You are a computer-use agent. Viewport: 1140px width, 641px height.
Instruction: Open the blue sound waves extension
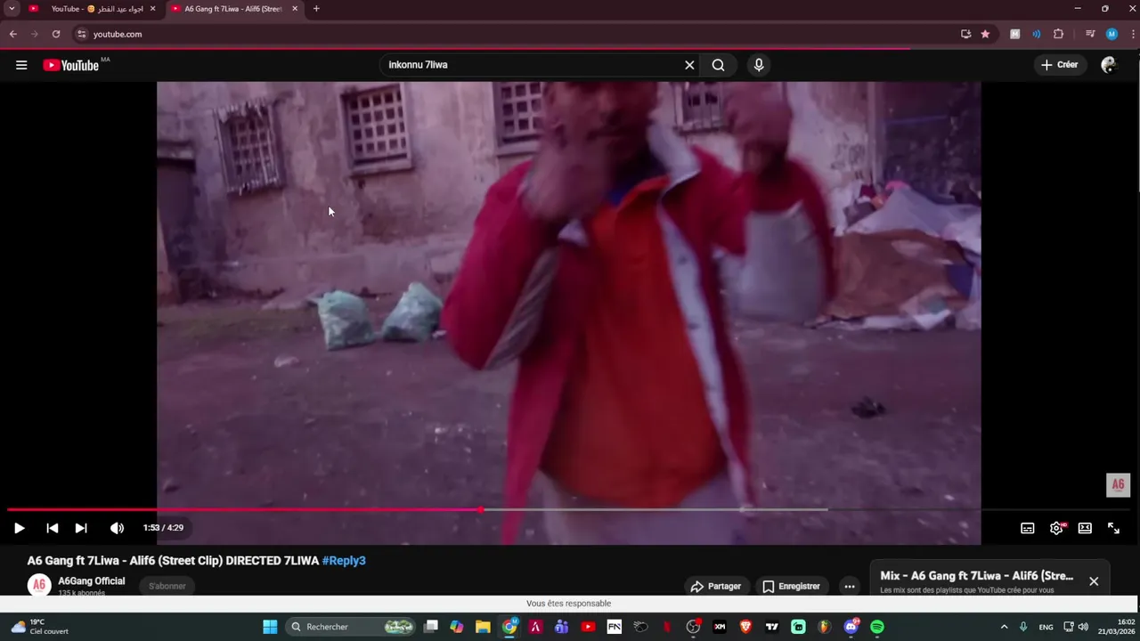tap(1036, 34)
